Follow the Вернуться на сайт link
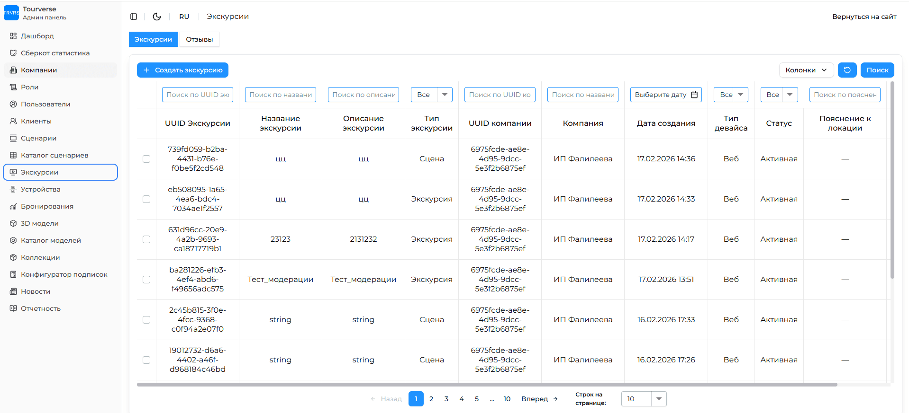 click(864, 17)
